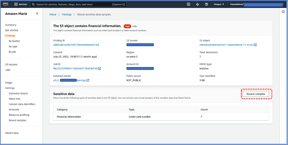Click the Type column header
The image size is (288, 145).
(x=131, y=110)
